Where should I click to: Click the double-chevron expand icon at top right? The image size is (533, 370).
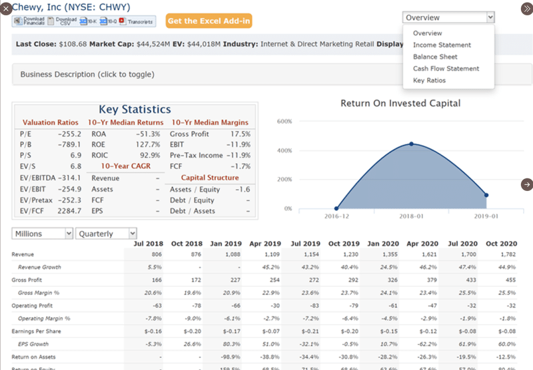pos(526,9)
